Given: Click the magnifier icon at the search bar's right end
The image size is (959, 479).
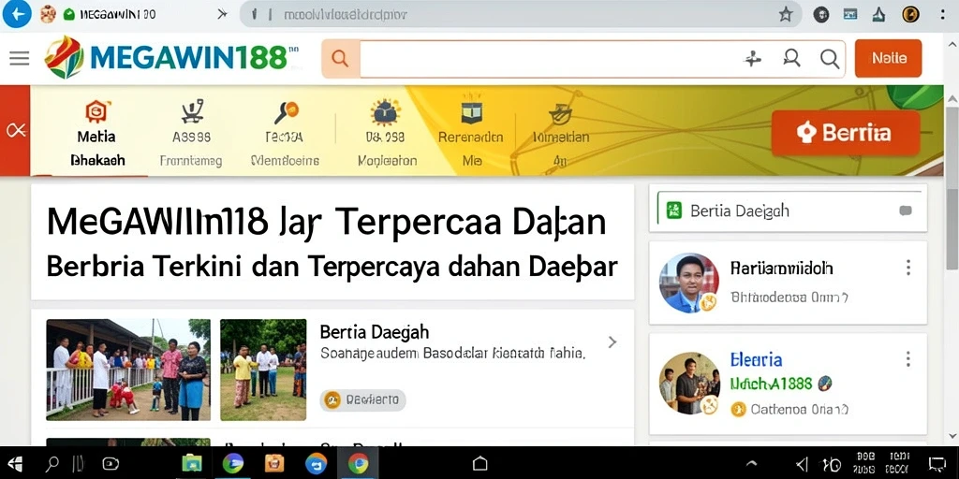Looking at the screenshot, I should (x=830, y=59).
